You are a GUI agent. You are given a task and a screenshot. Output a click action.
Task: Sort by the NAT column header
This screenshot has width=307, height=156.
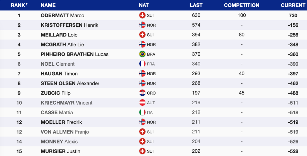(x=144, y=5)
